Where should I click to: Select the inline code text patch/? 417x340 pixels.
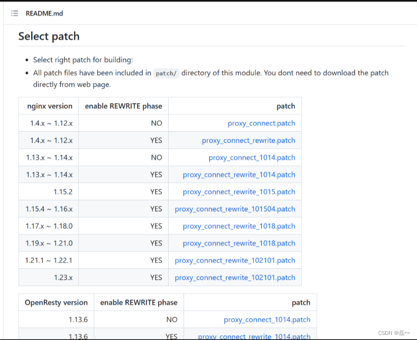166,73
